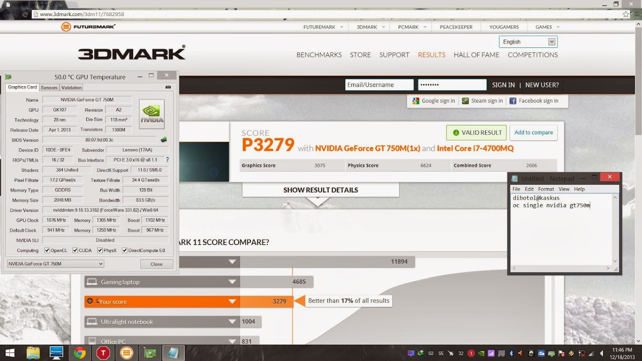Image resolution: width=642 pixels, height=361 pixels.
Task: Open the HALL OF FAME page
Action: point(476,55)
